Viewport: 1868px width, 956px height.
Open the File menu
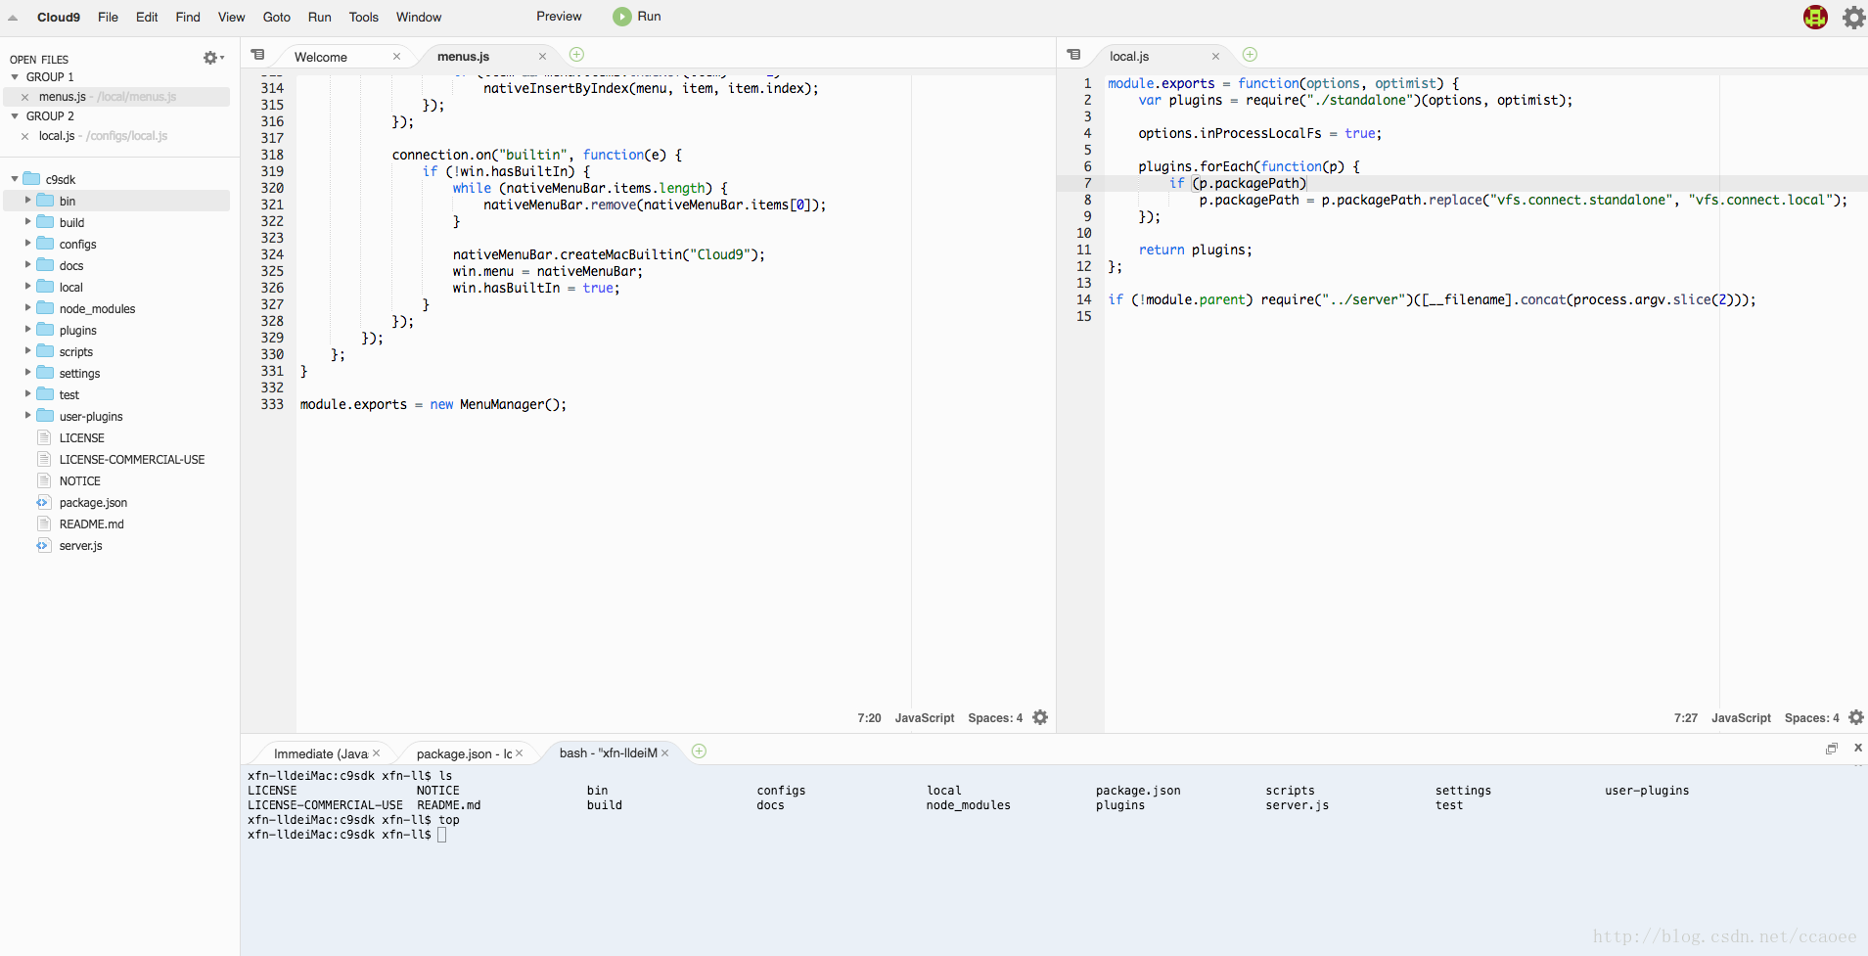[108, 17]
